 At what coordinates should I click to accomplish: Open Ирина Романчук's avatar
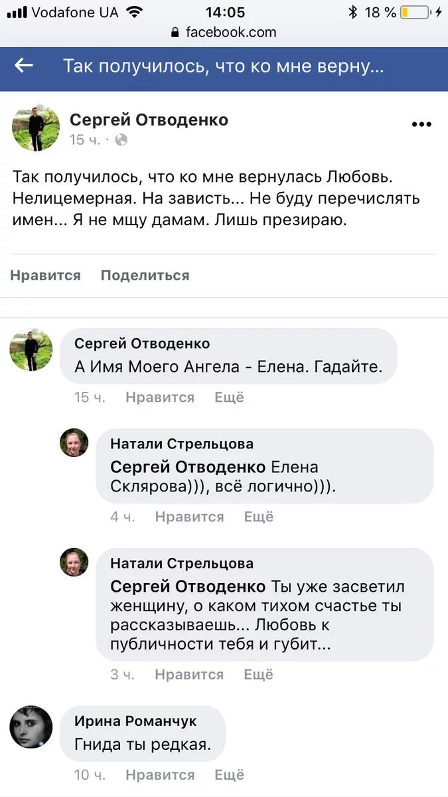click(x=31, y=727)
